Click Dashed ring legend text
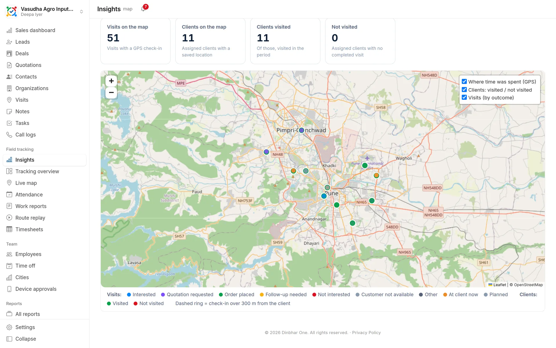The height and width of the screenshot is (348, 556). pos(233,303)
